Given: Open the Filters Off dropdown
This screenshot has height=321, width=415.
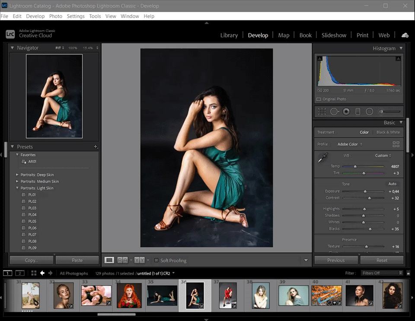Looking at the screenshot, I should coord(382,273).
